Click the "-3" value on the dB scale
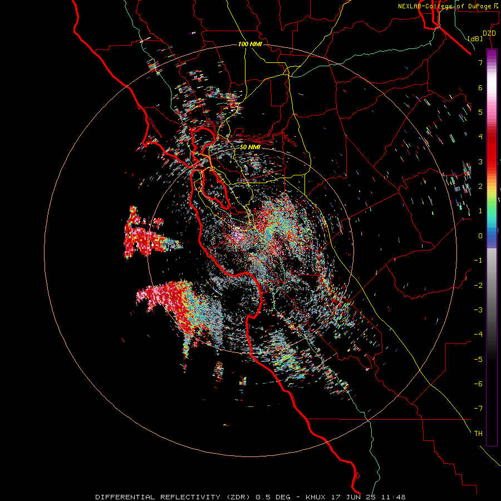This screenshot has height=501, width=501. click(x=478, y=310)
